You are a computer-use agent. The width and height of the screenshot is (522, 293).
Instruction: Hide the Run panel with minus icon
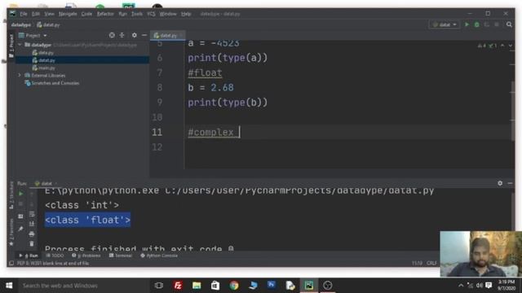[x=510, y=183]
